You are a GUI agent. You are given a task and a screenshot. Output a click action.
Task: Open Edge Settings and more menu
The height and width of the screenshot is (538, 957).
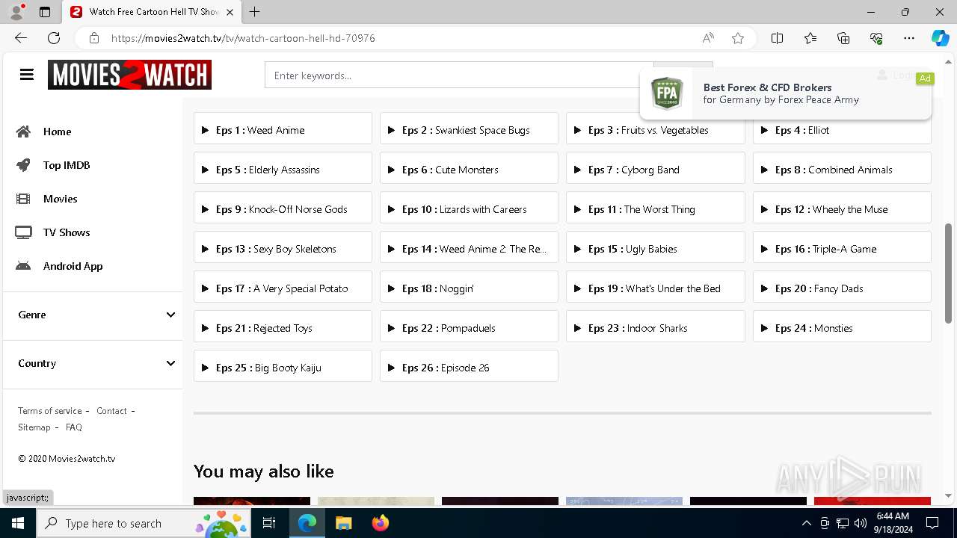pyautogui.click(x=909, y=38)
